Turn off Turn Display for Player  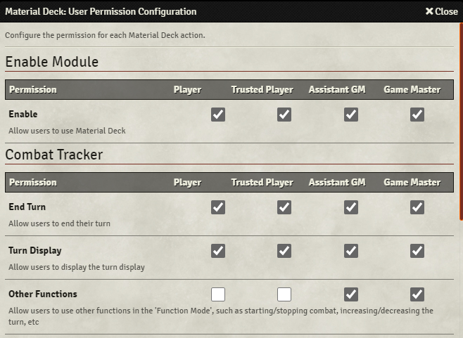click(x=218, y=251)
